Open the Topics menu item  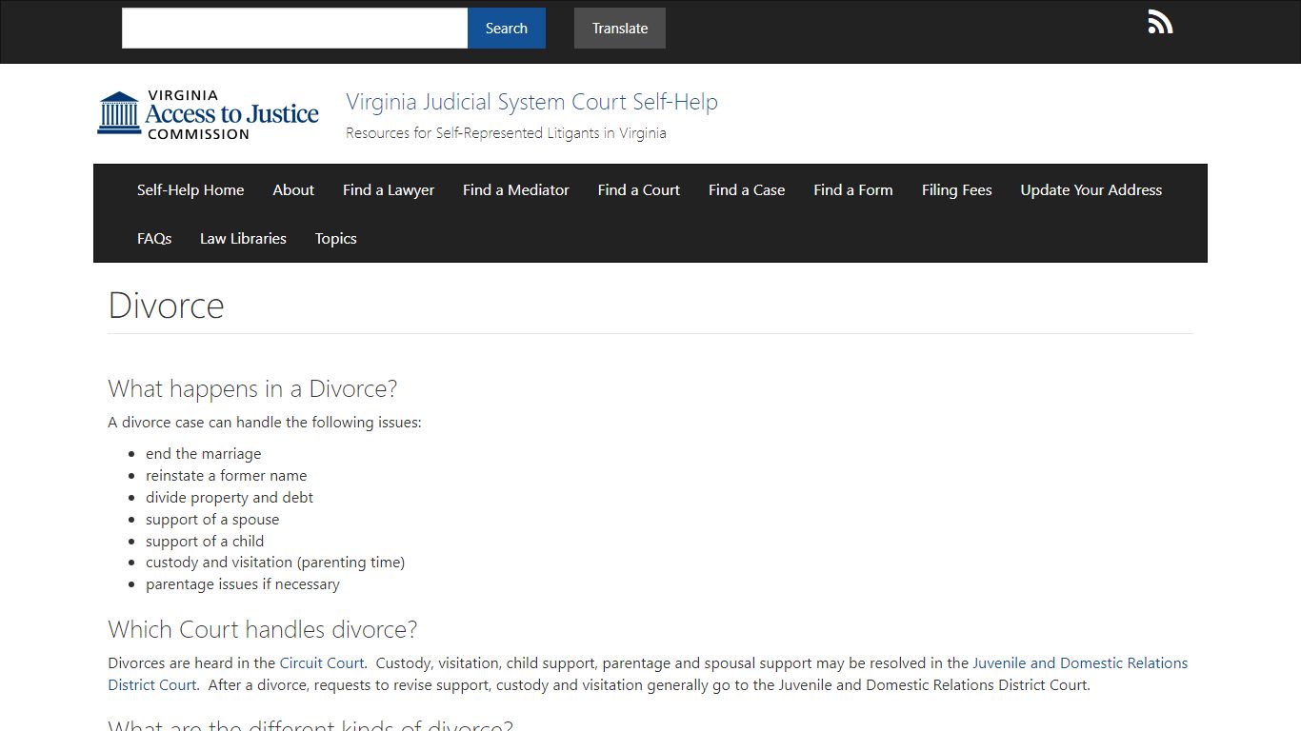pos(336,238)
